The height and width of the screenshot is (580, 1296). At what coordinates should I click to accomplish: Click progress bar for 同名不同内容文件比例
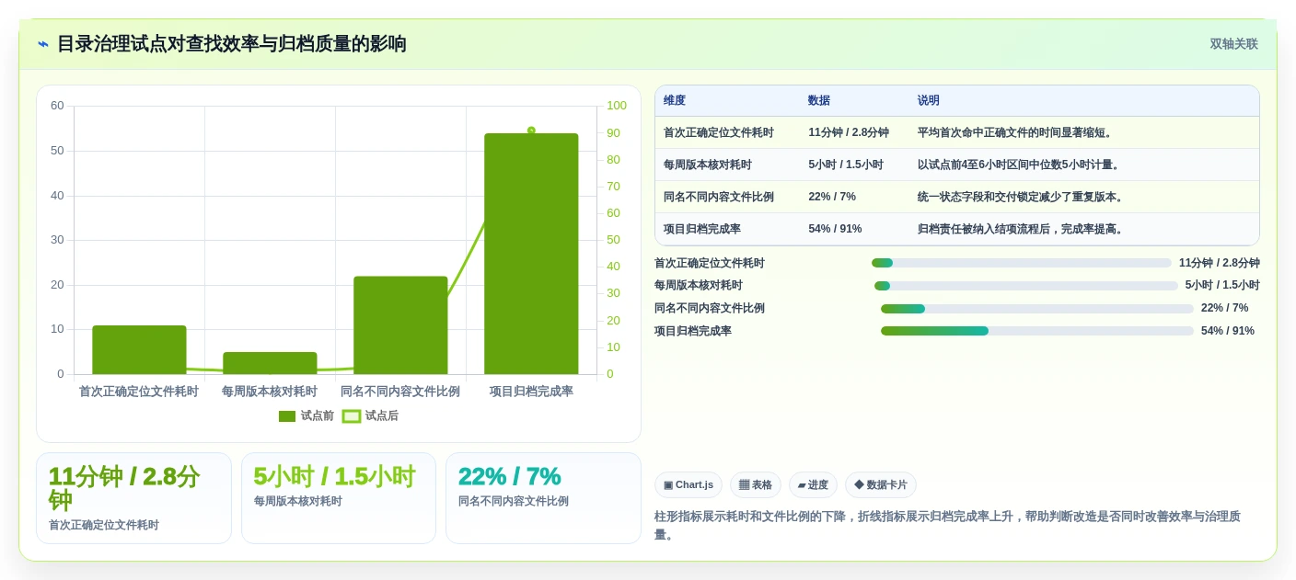coord(1037,309)
